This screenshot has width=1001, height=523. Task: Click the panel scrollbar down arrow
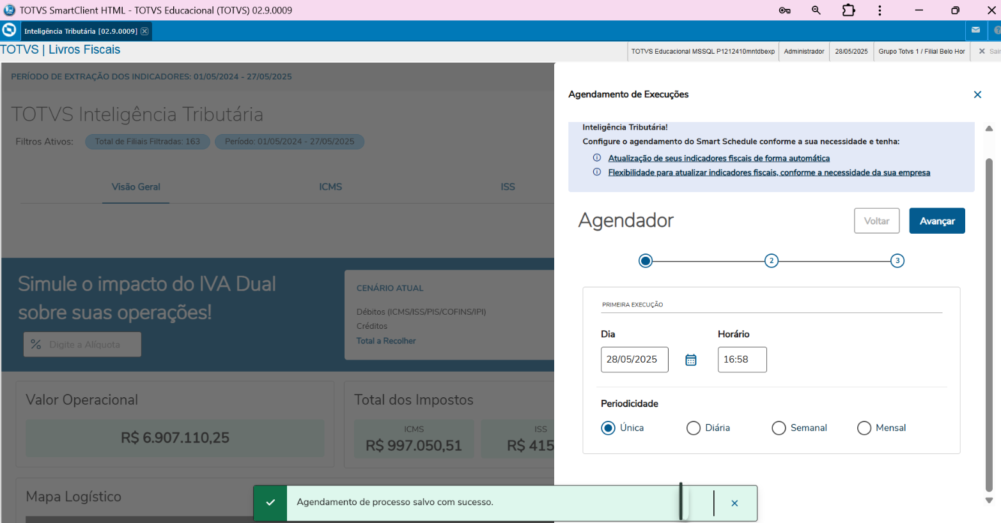click(x=989, y=501)
